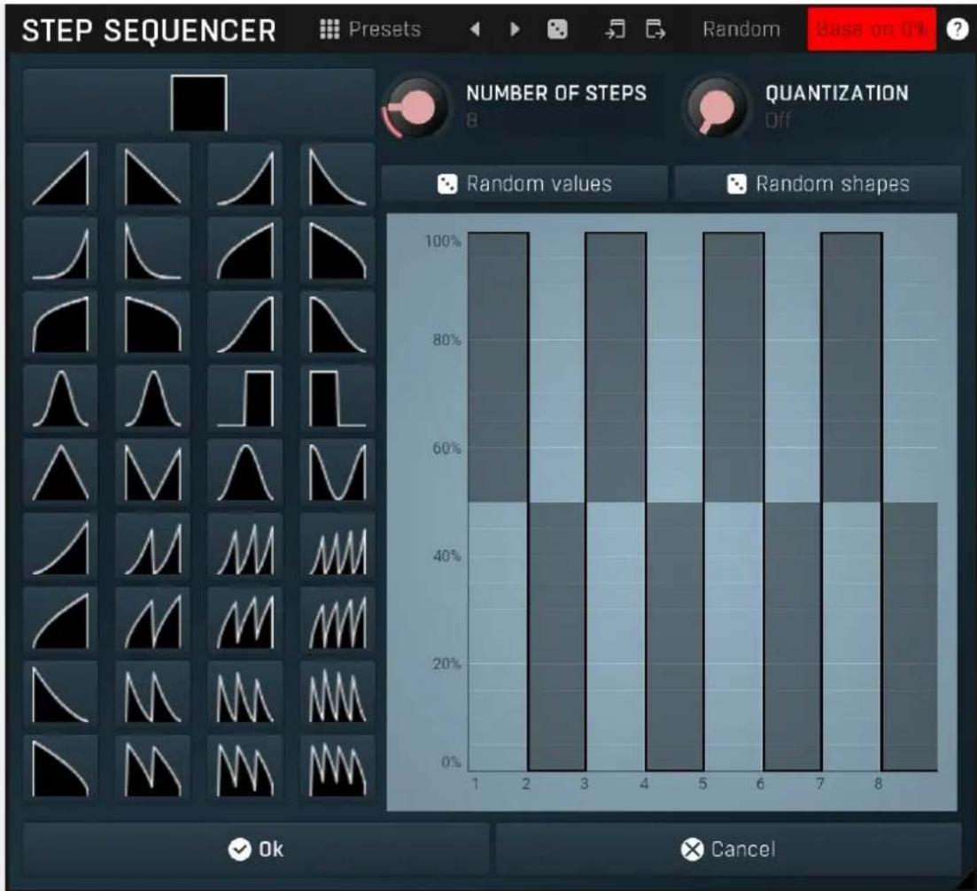
Task: Click Random values button
Action: click(524, 183)
